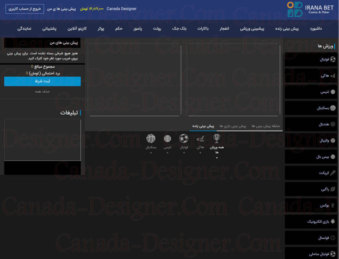The width and height of the screenshot is (339, 259).
Task: Click the IRANA BET logo
Action: point(310,9)
